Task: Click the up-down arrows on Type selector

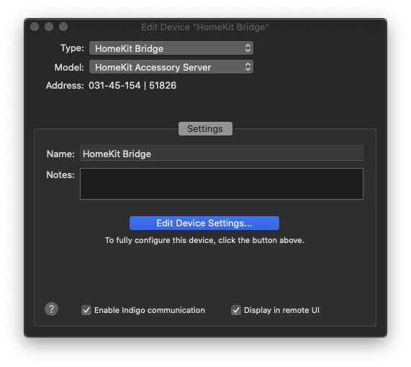Action: [248, 48]
